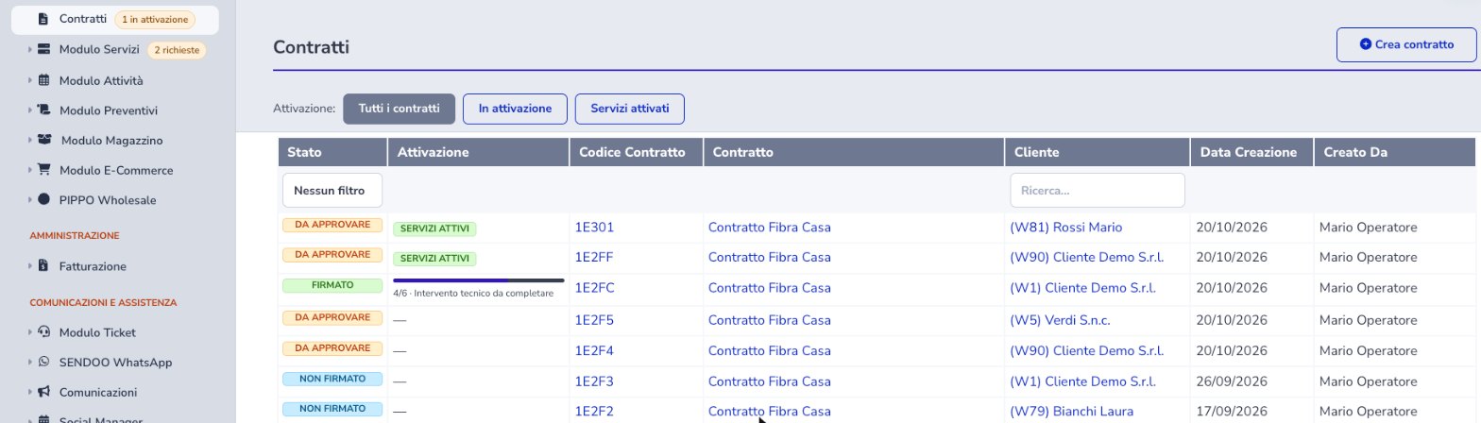Open the Contratti document icon in sidebar

click(43, 19)
